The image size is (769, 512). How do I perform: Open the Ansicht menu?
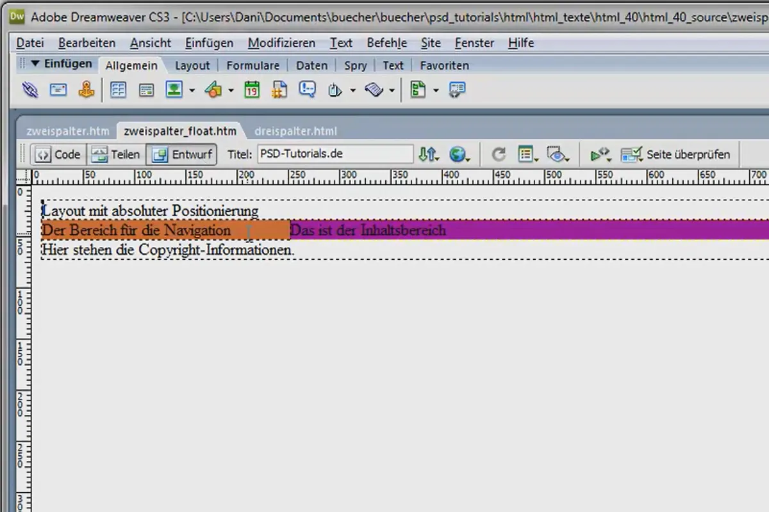151,43
